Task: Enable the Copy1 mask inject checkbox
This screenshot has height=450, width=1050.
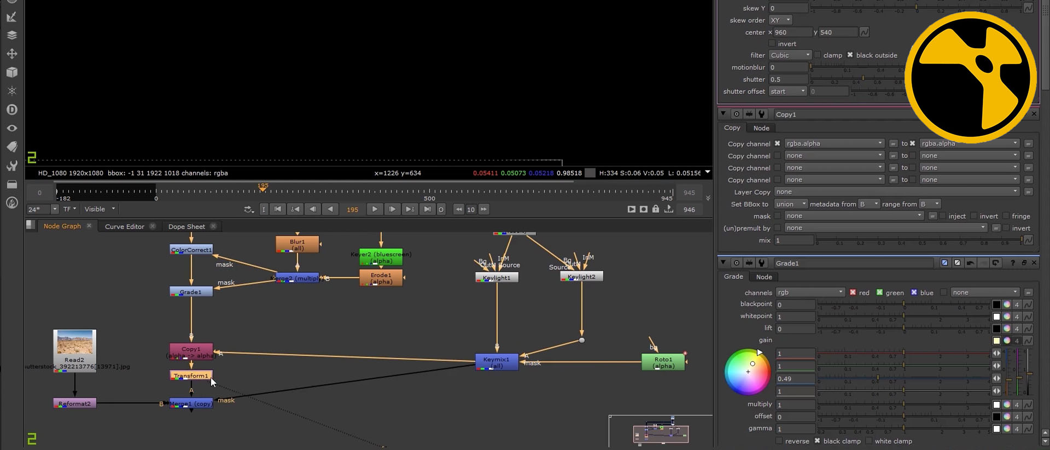Action: tap(943, 216)
